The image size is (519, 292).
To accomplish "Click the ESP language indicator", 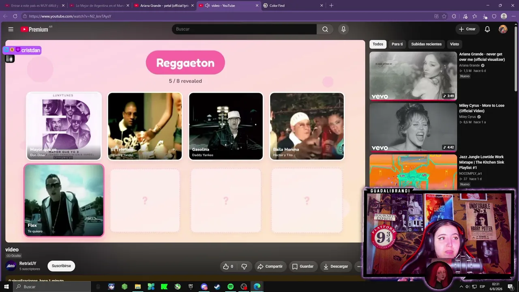I will [x=482, y=287].
